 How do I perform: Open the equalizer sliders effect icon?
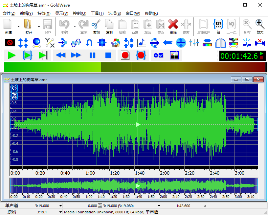click(194, 42)
